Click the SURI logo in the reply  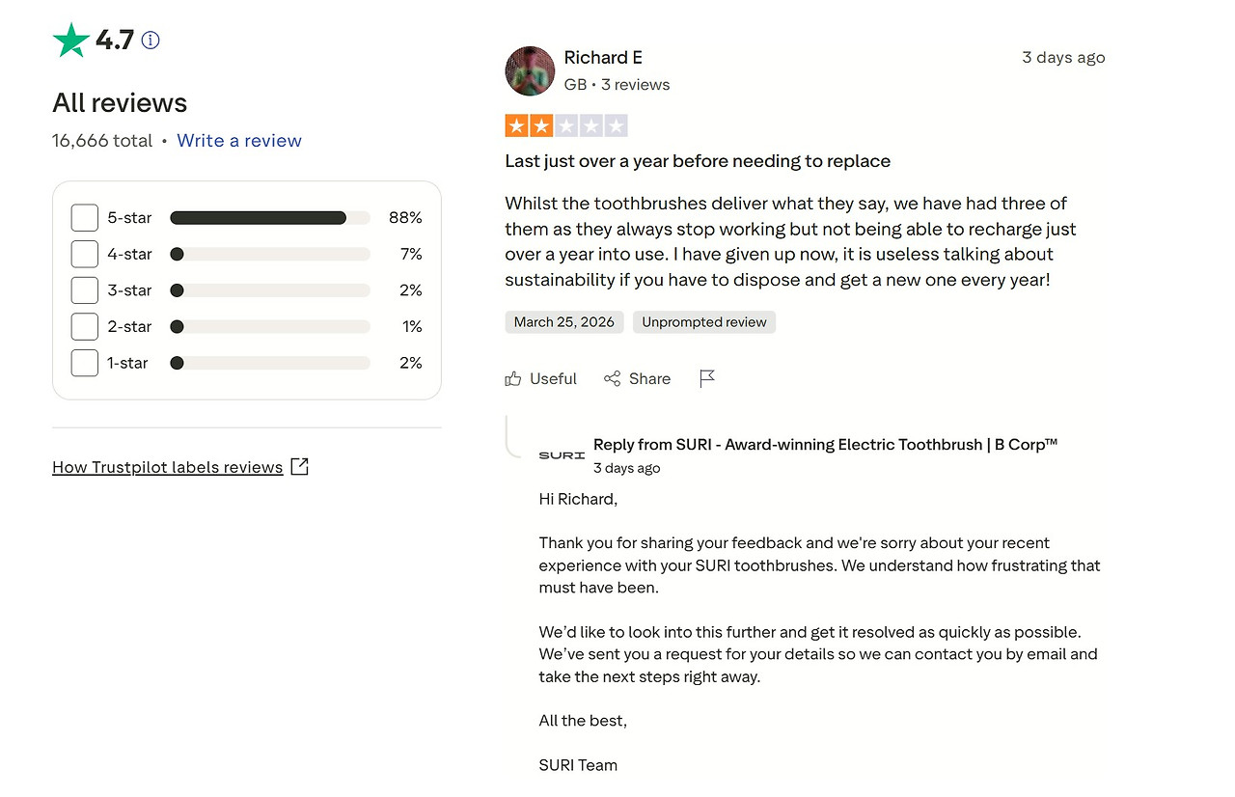(x=562, y=454)
